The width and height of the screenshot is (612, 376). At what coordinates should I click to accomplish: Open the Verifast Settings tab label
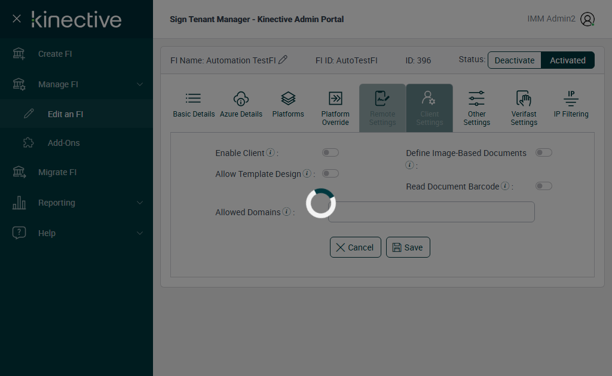(x=524, y=118)
